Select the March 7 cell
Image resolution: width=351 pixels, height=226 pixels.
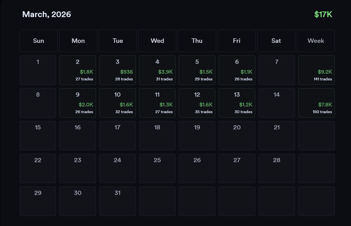(x=276, y=70)
